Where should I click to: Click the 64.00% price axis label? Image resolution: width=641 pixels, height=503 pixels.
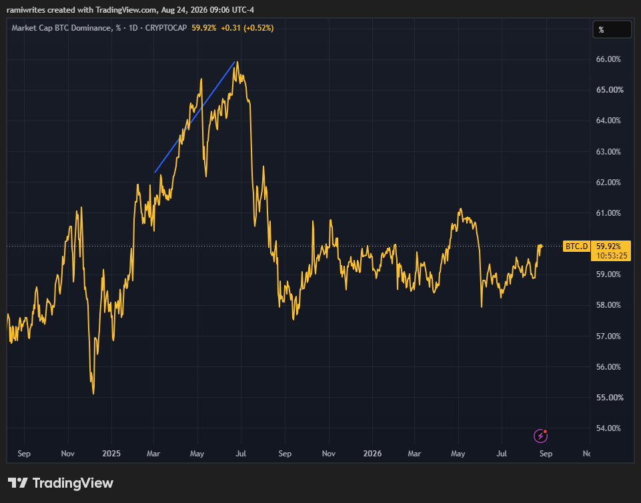608,121
